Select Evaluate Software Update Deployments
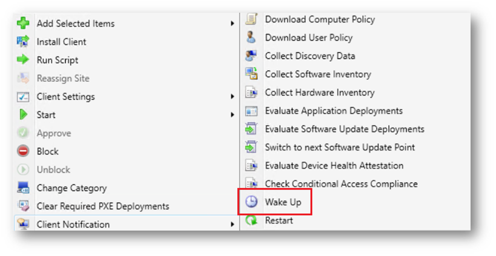Screen dimensions: 496x256 tap(345, 129)
